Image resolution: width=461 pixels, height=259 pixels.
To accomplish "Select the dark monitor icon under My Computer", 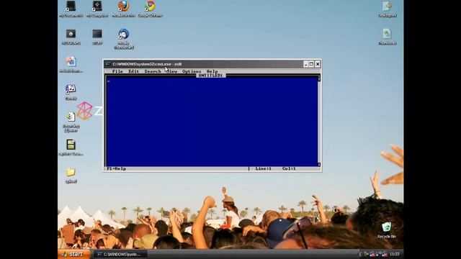I will point(97,37).
